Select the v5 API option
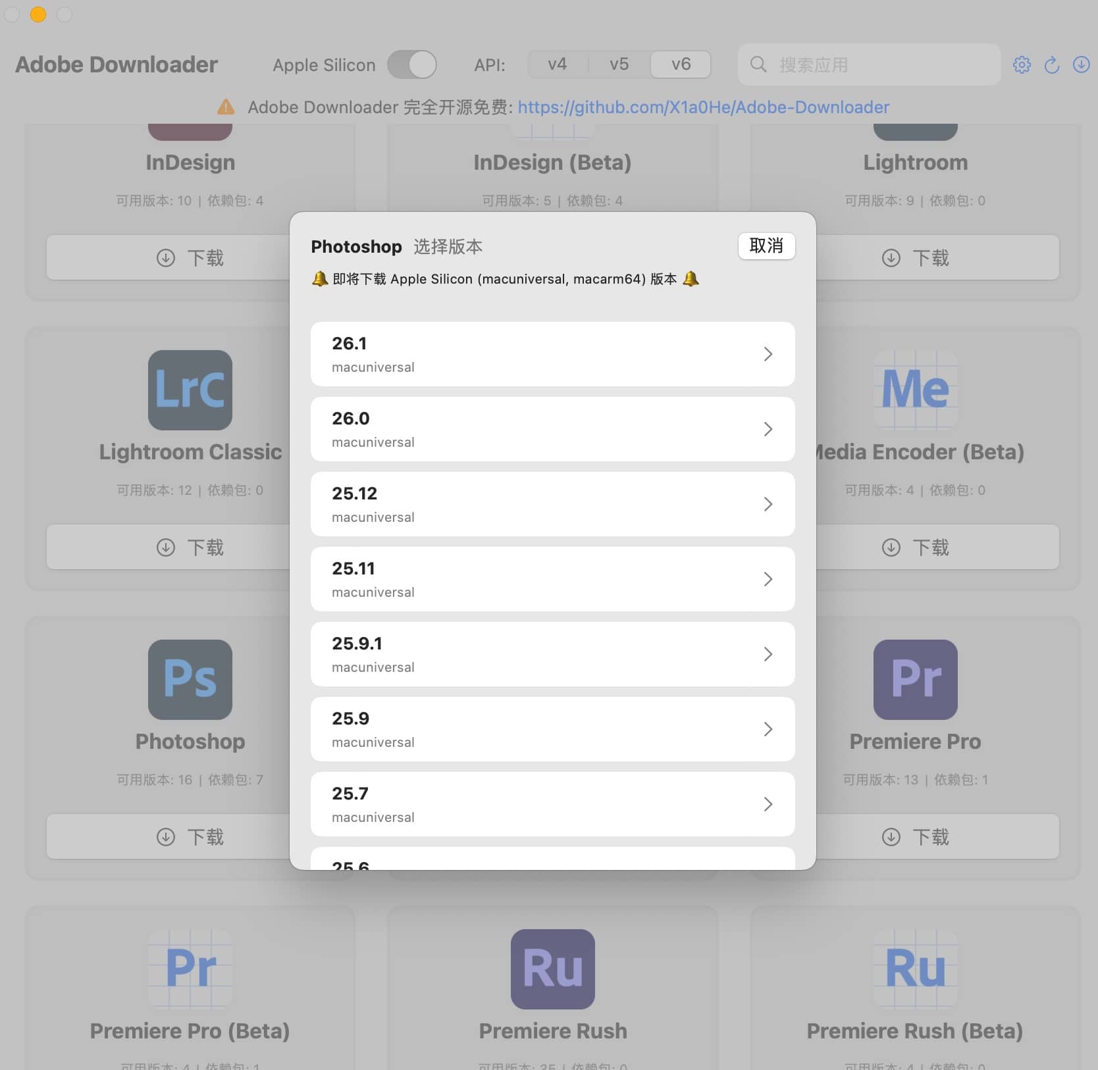This screenshot has width=1098, height=1070. [x=618, y=64]
